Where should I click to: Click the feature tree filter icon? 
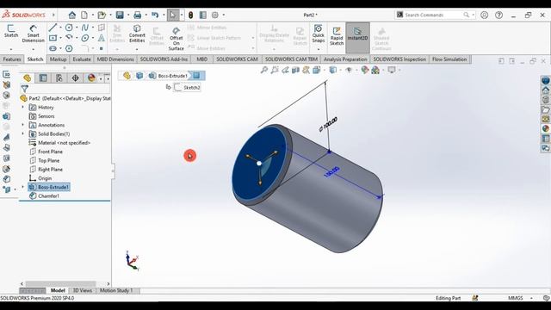click(25, 89)
